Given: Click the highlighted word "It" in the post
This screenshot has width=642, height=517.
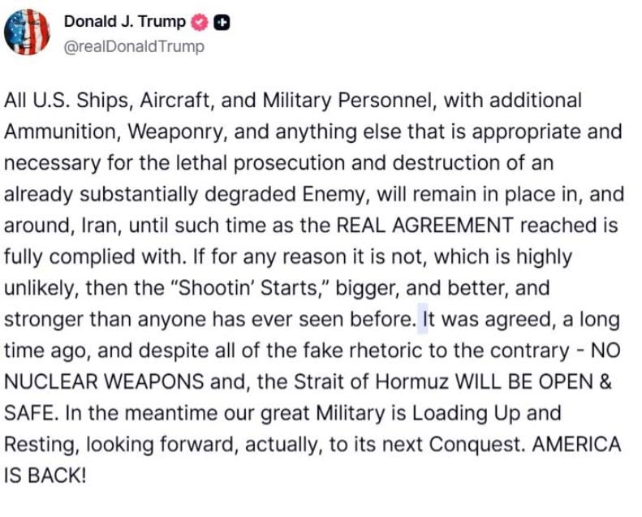Looking at the screenshot, I should click(x=423, y=319).
